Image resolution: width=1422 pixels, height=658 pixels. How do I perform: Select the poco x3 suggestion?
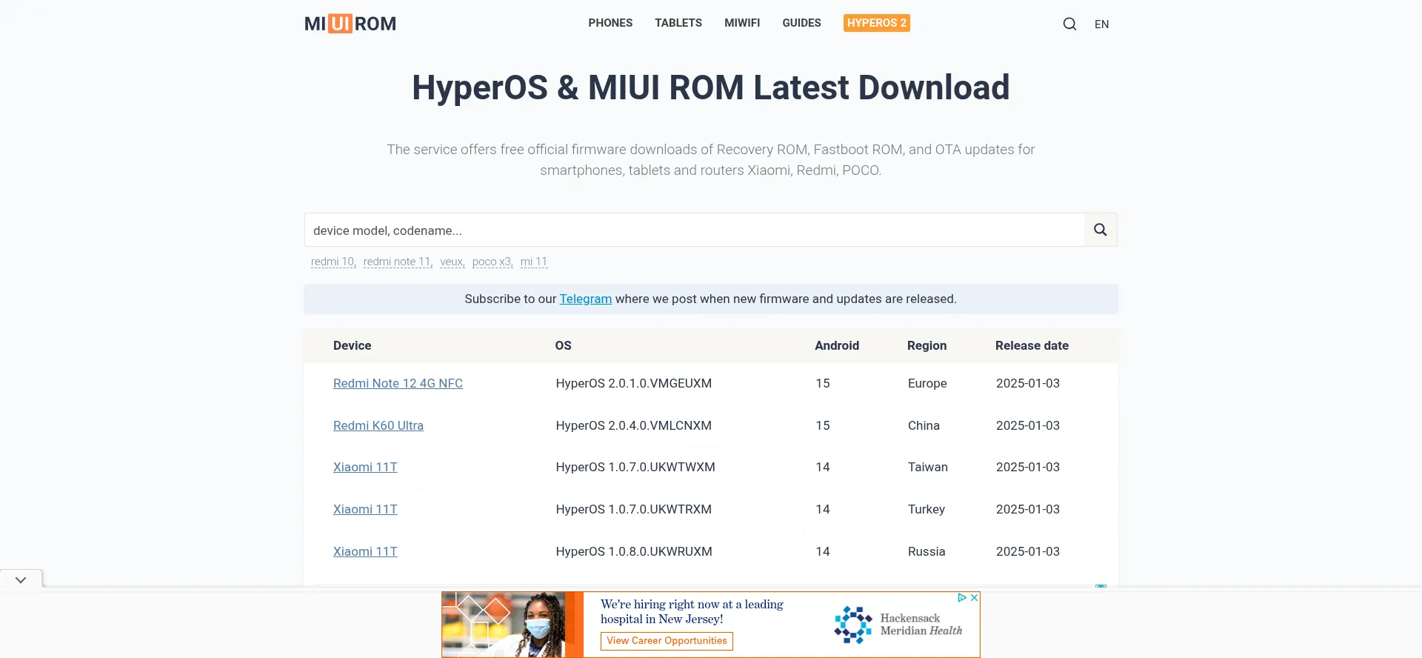[493, 262]
